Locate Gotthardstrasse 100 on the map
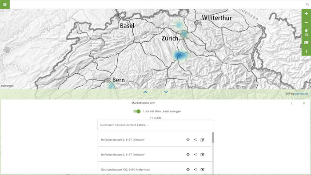311x175 pixels. click(188, 170)
